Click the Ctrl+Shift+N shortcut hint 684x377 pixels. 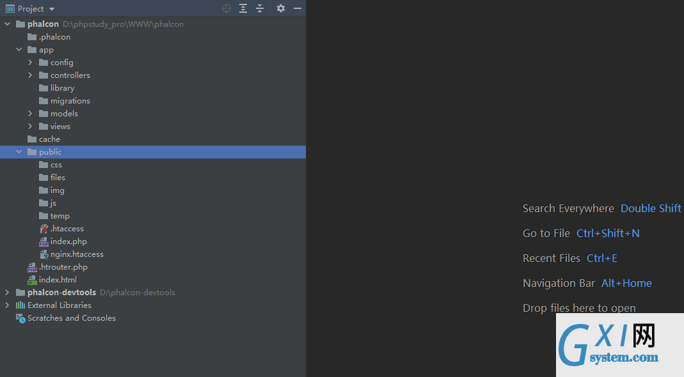click(608, 233)
